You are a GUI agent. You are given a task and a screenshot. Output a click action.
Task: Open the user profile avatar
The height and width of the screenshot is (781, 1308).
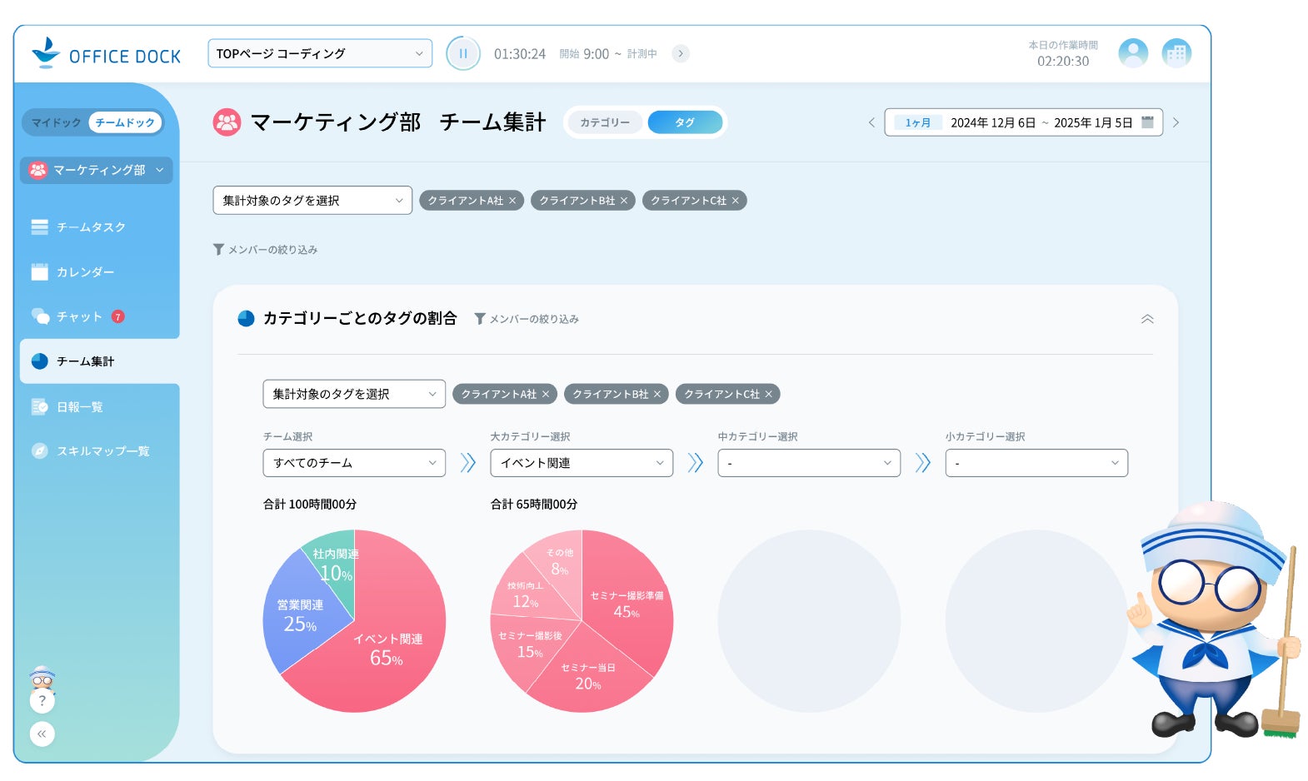click(x=1133, y=53)
